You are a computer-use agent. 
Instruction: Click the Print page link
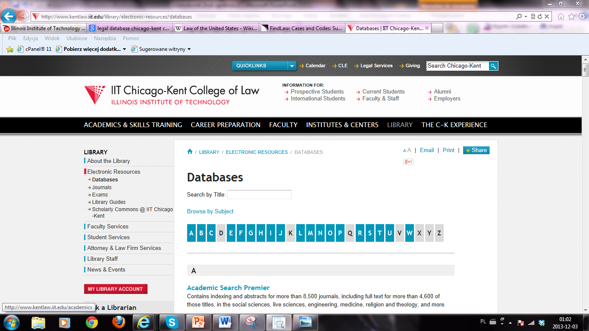coord(448,150)
